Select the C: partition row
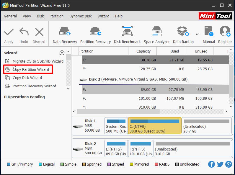This screenshot has width=235, height=175. (x=155, y=60)
